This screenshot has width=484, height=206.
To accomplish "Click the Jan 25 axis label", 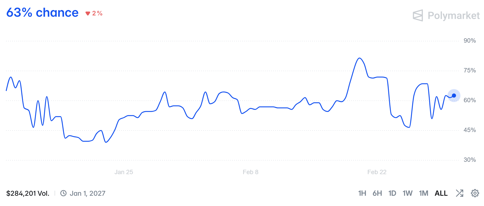I will point(124,172).
